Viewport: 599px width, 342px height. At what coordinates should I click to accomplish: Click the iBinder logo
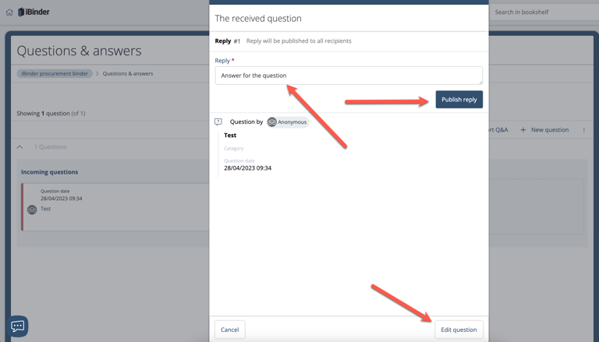pyautogui.click(x=34, y=12)
